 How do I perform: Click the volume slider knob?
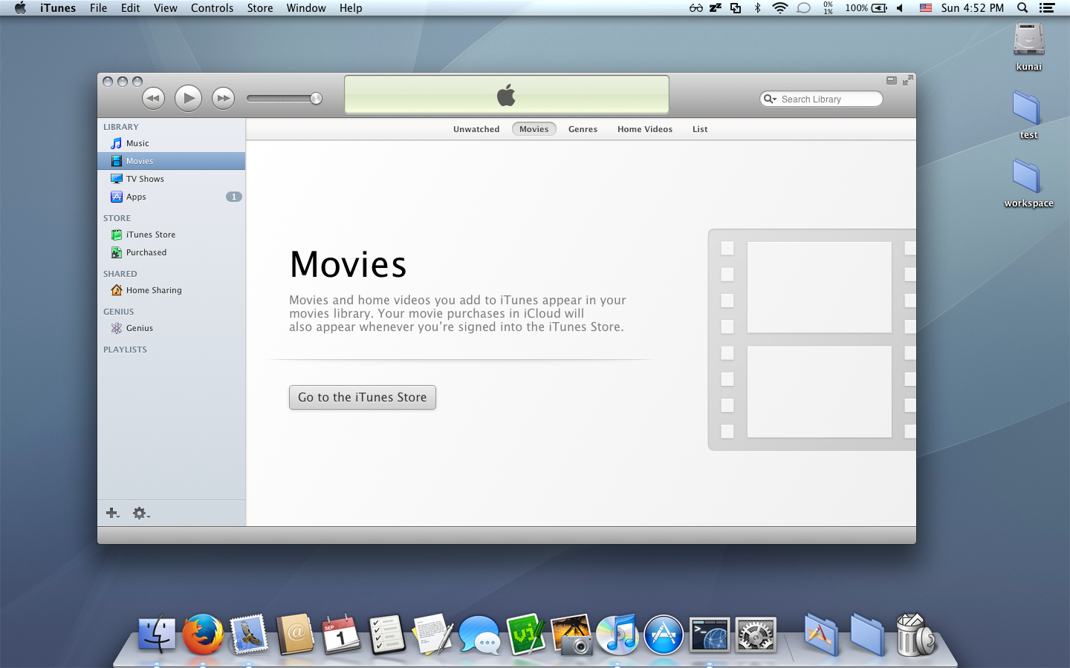click(316, 99)
